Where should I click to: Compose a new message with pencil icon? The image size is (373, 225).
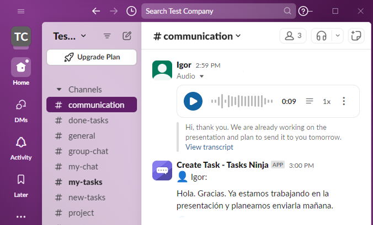pyautogui.click(x=127, y=36)
